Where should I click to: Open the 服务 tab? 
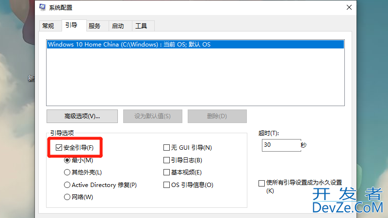[97, 26]
